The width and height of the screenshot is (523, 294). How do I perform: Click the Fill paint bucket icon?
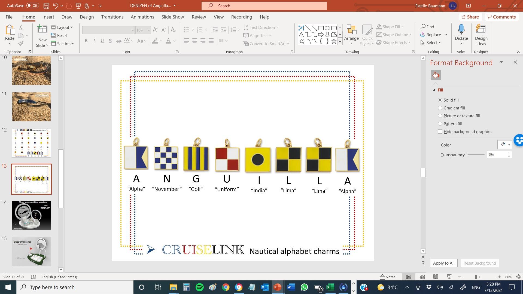pos(436,75)
